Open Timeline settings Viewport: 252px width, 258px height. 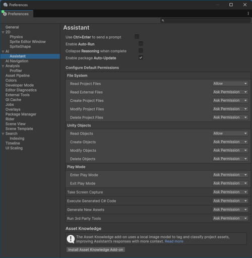[x=13, y=143]
